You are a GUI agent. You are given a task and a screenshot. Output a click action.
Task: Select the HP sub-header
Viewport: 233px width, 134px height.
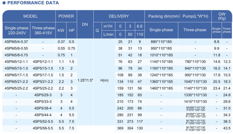[71, 30]
